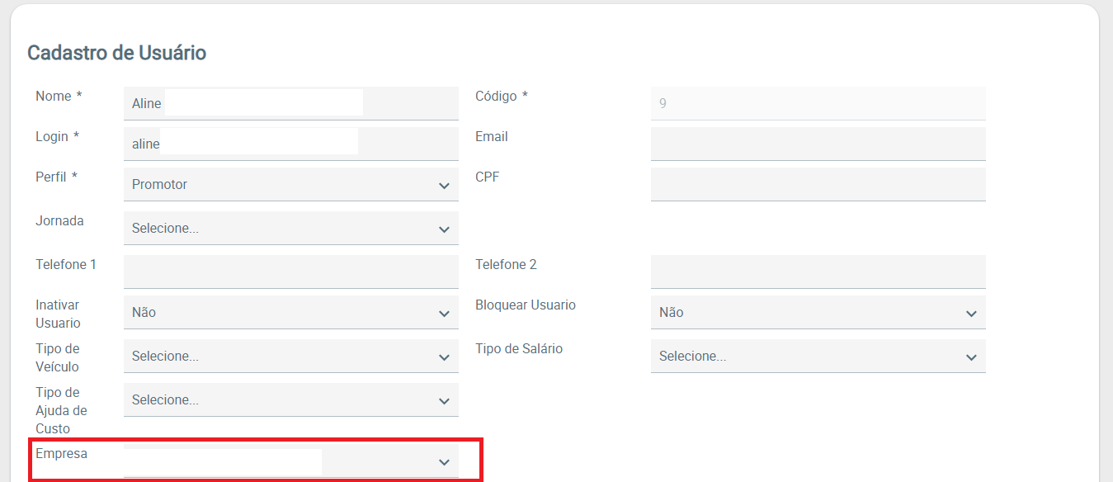Click the "Email" label text
The height and width of the screenshot is (482, 1113).
point(492,137)
